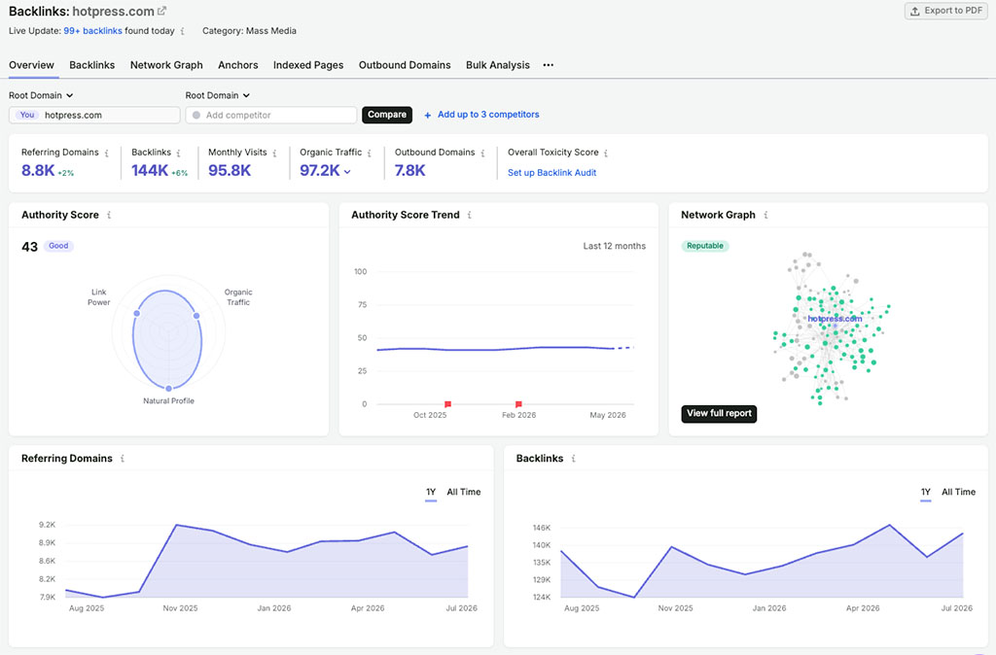996x655 pixels.
Task: Click the hotpress.com domain input field
Action: 94,115
